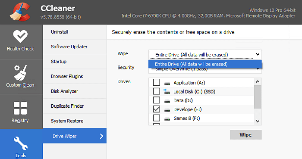Open Browser Plugins section
The height and width of the screenshot is (159, 302).
75,76
